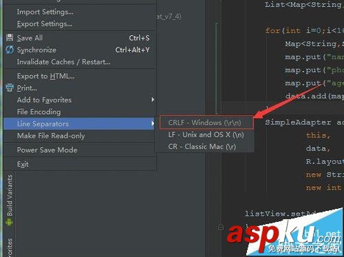The image size is (344, 257).
Task: Click the Print printer icon
Action: pyautogui.click(x=10, y=88)
